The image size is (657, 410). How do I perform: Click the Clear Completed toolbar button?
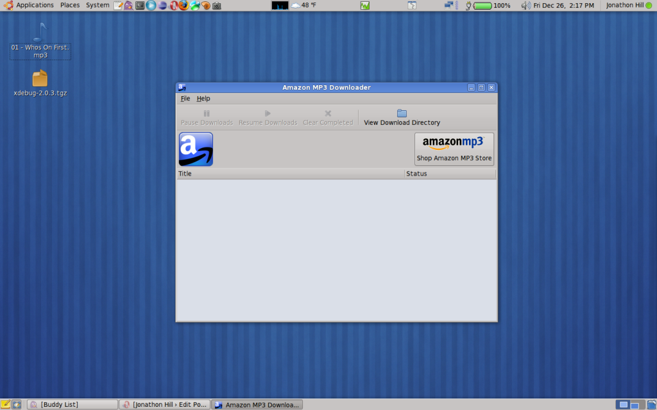pos(328,118)
